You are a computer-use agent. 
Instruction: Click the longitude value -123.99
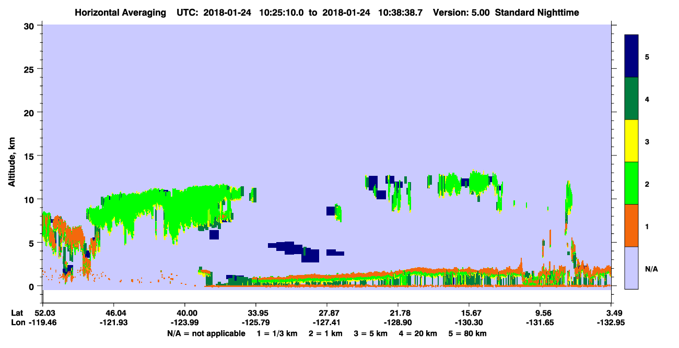(x=184, y=322)
